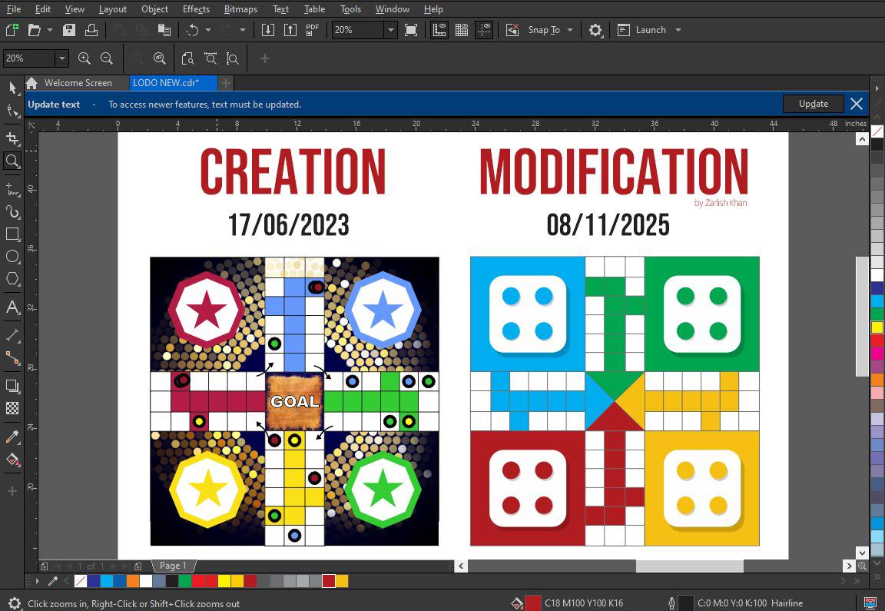Viewport: 885px width, 611px height.
Task: Click the new document tab plus button
Action: (226, 83)
